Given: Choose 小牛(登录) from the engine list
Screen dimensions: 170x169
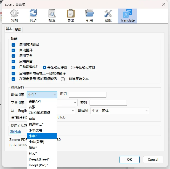Looking at the screenshot, I should [42, 142].
